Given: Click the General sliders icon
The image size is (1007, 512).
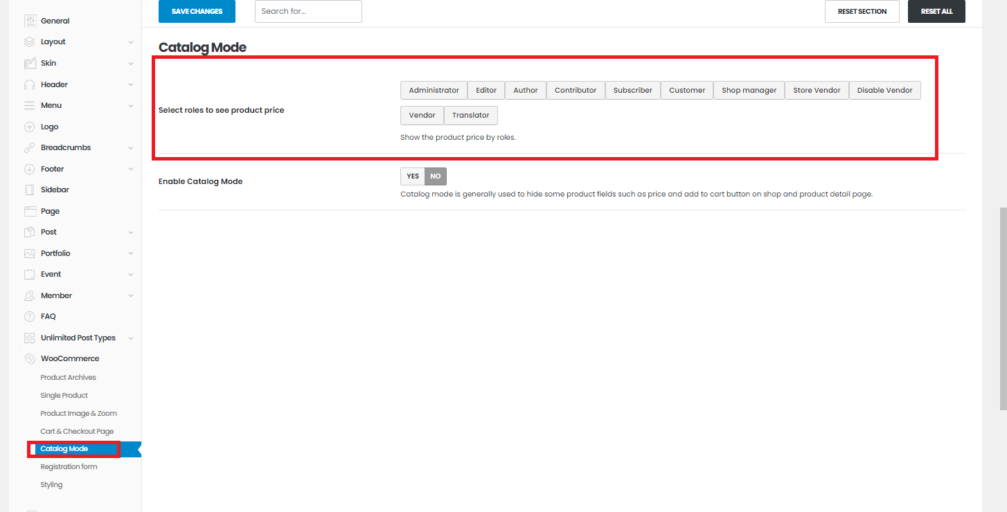Looking at the screenshot, I should 30,21.
